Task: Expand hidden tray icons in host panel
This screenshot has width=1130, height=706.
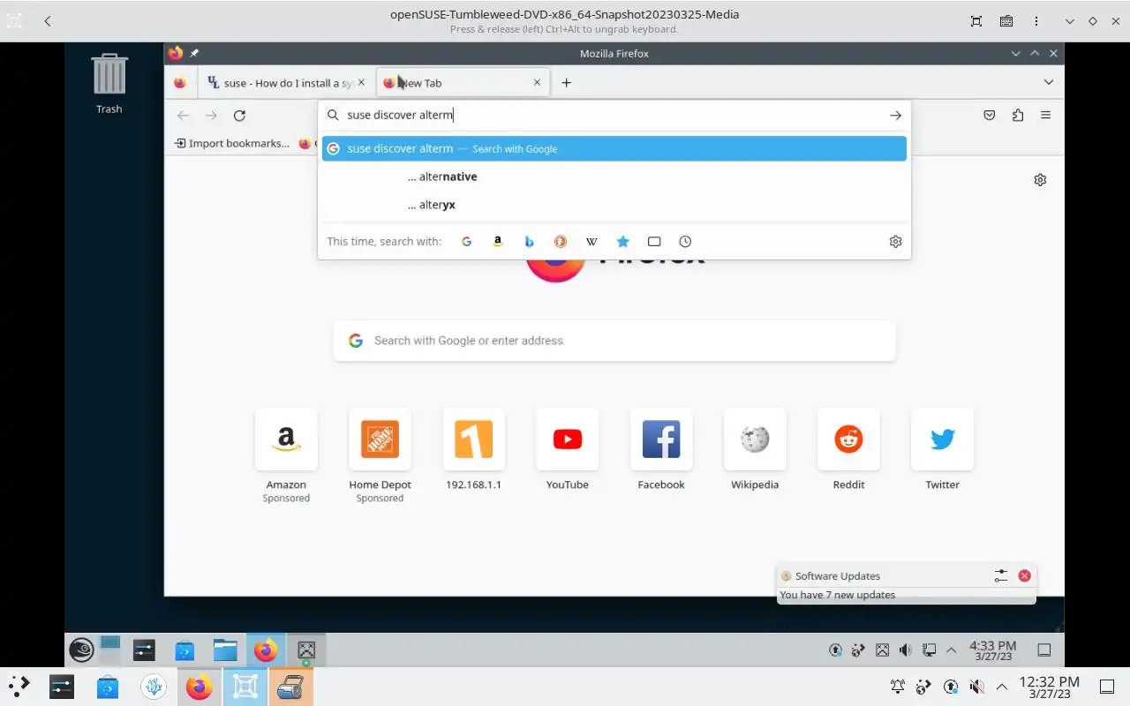Action: 1002,687
